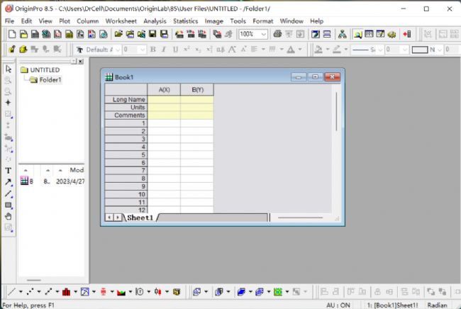
Task: Click the B(Y) column header
Action: tap(196, 89)
